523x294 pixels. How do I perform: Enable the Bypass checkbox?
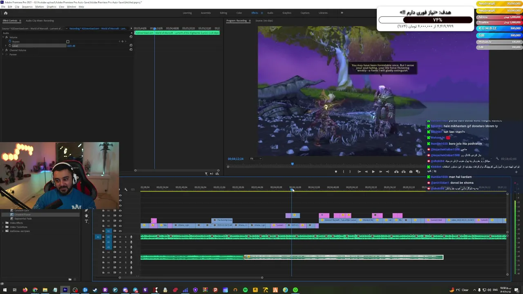(x=68, y=41)
